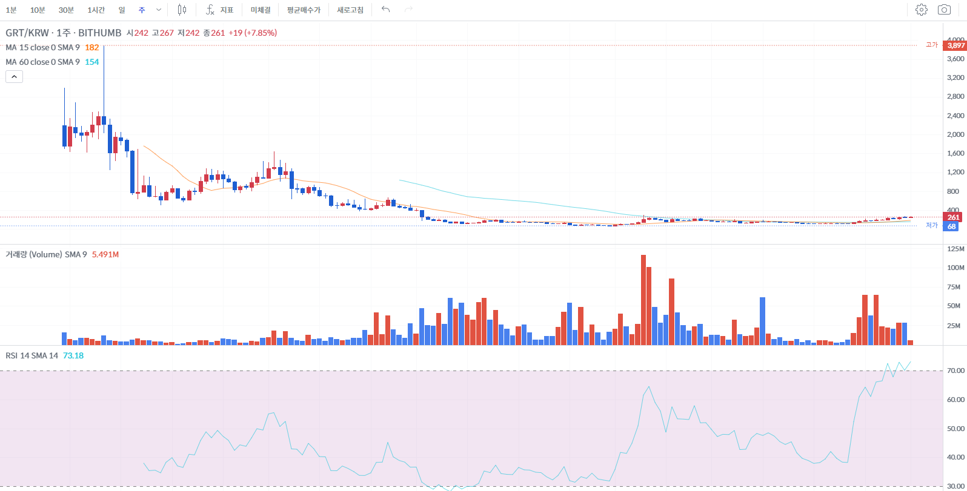Choose the 일 daily interval
Viewport: 967px width, 491px height.
tap(122, 10)
